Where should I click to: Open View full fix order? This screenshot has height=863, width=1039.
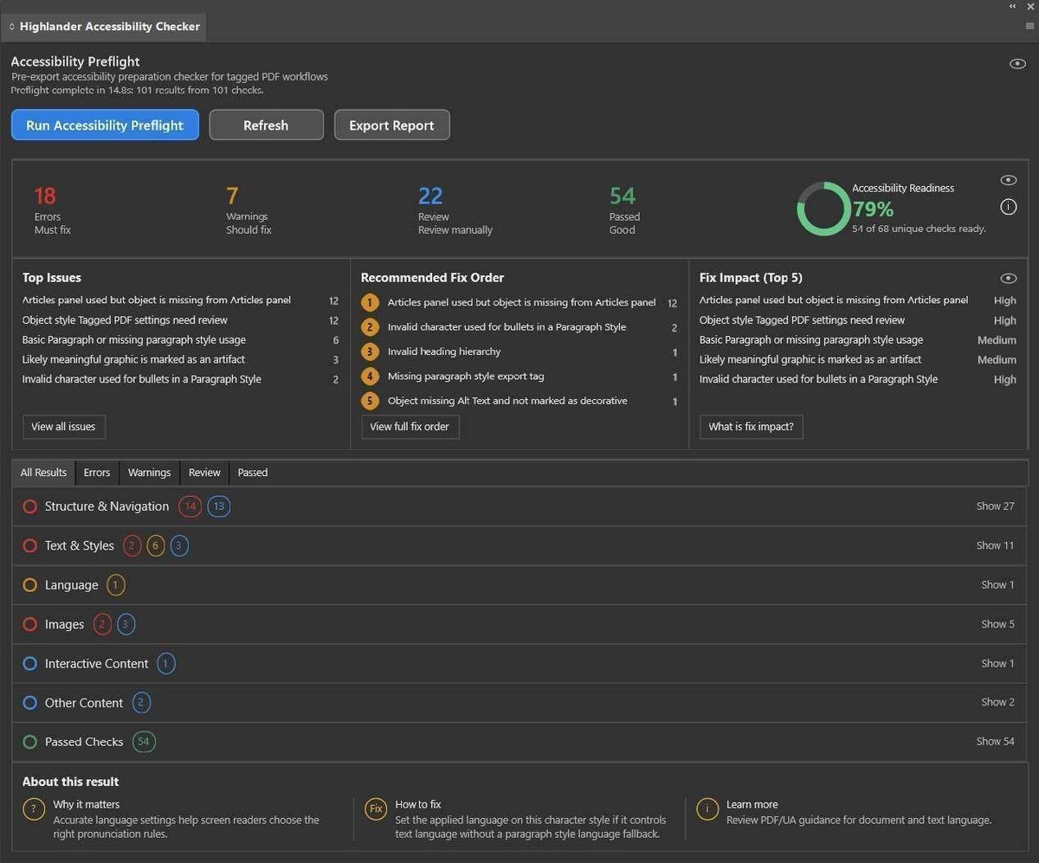point(410,427)
